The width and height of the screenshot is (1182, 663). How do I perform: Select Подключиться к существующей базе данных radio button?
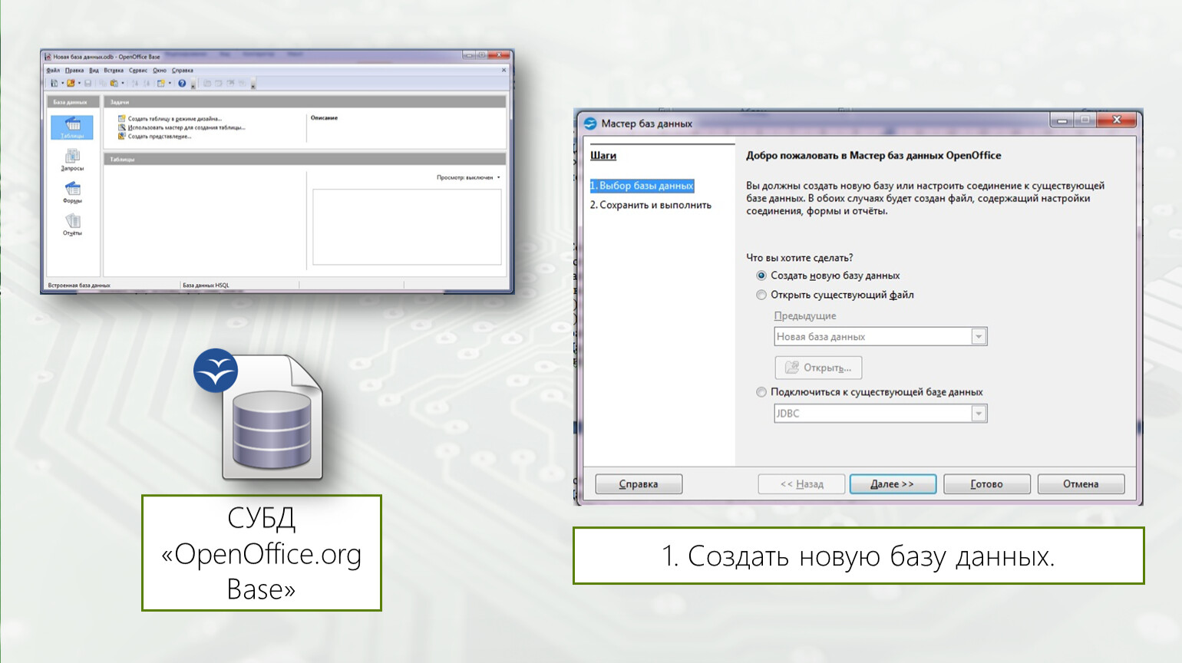(x=761, y=392)
